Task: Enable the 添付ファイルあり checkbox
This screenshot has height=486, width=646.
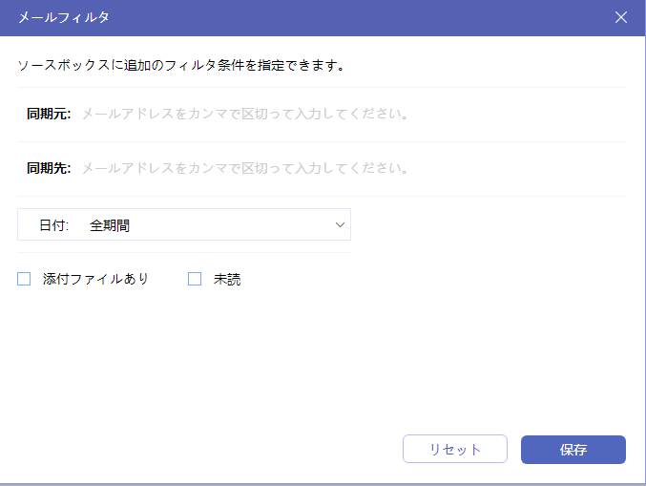Action: 25,279
